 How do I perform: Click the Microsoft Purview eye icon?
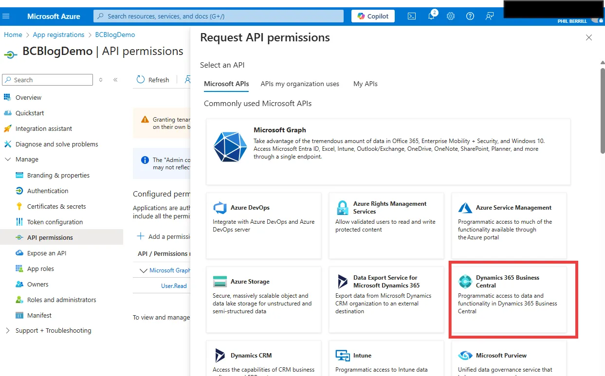point(465,356)
